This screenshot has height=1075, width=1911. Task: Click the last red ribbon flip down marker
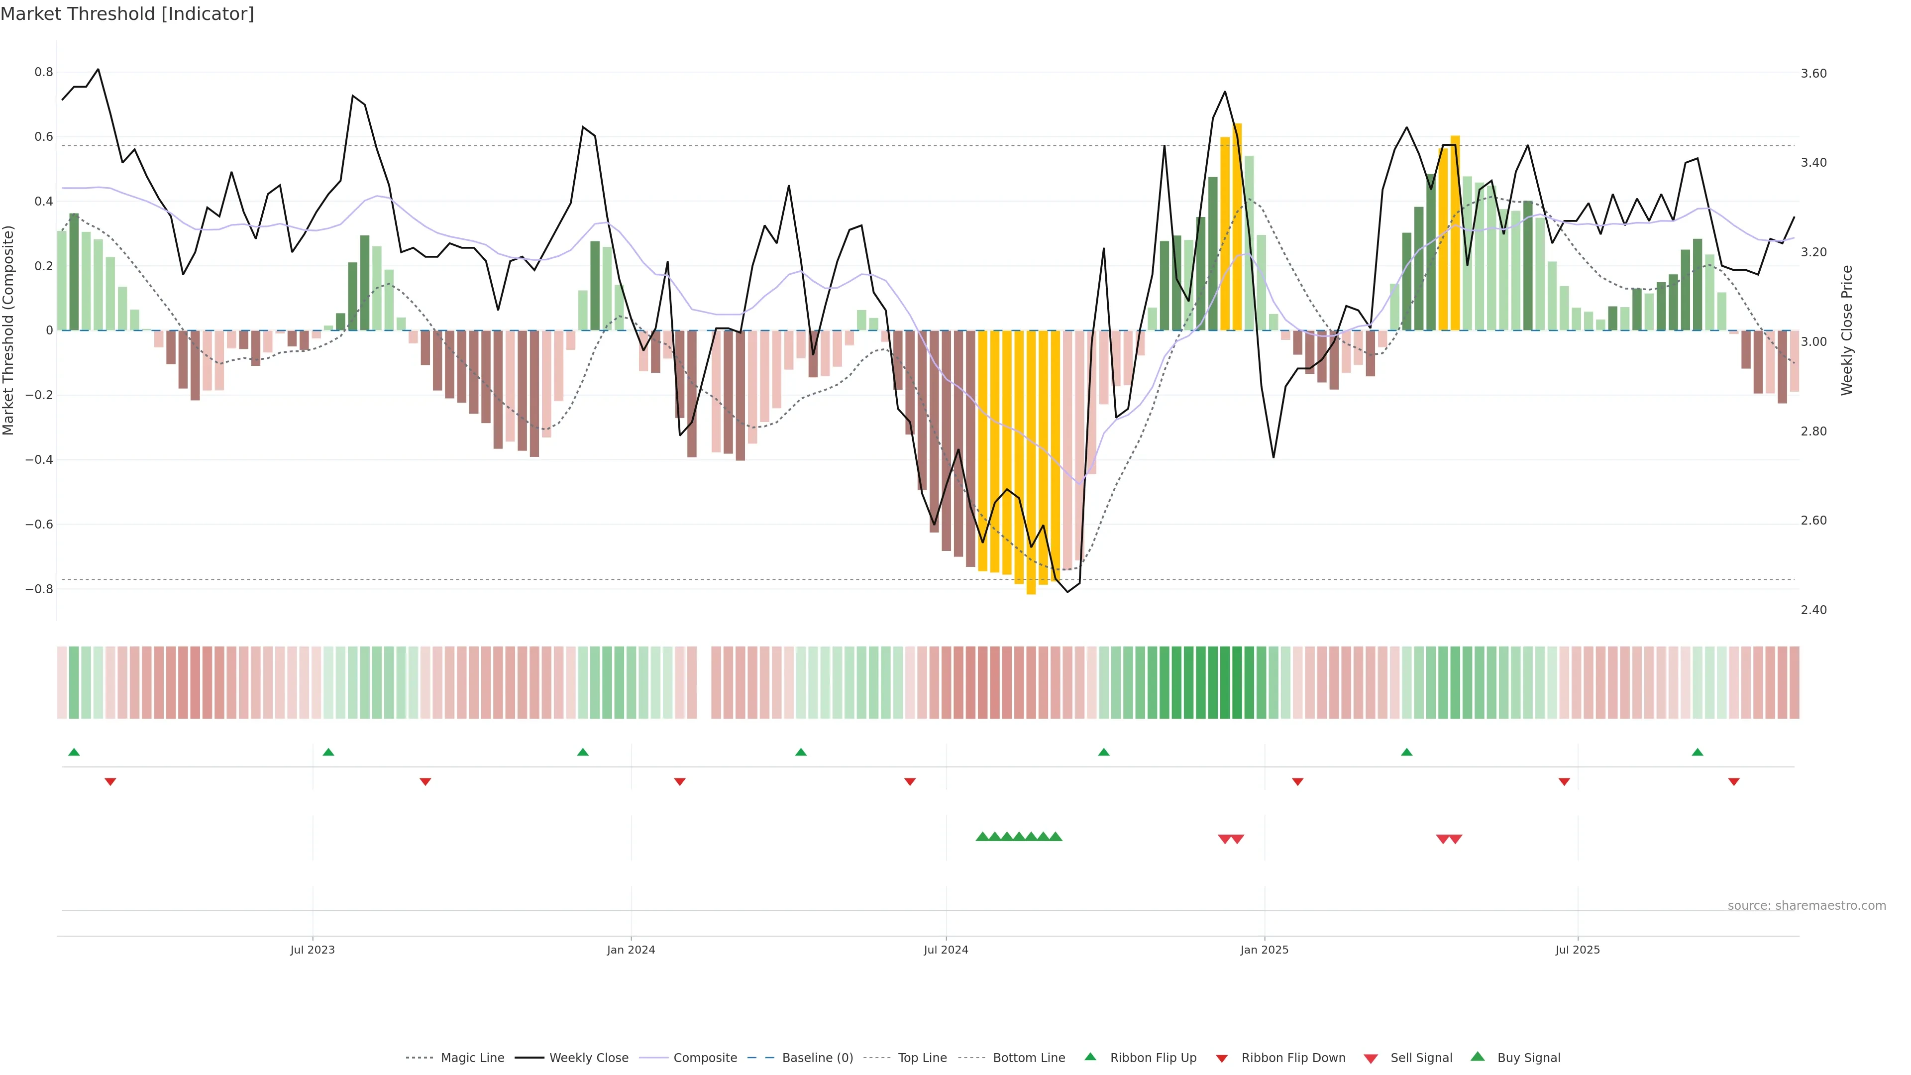tap(1734, 782)
